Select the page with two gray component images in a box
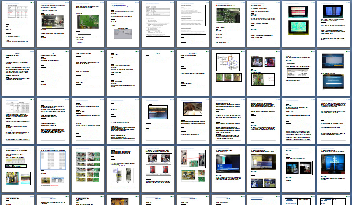 [x=123, y=170]
